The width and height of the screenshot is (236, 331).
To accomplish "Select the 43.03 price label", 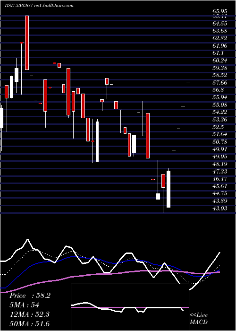I will tap(220, 209).
